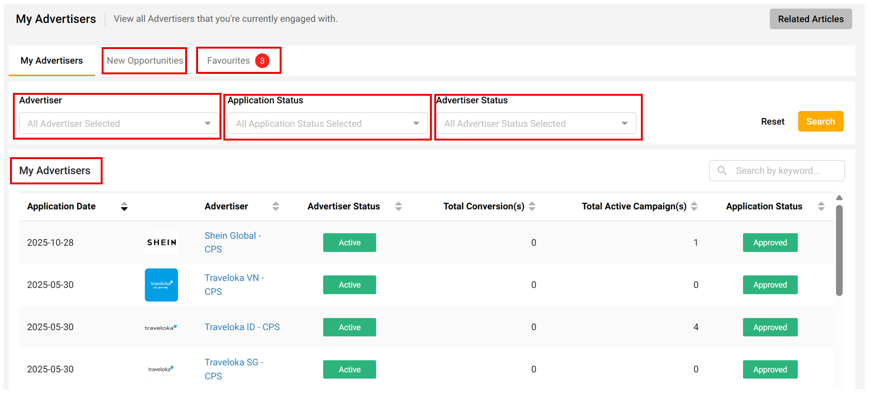Sort by Application Date column arrows

[124, 206]
